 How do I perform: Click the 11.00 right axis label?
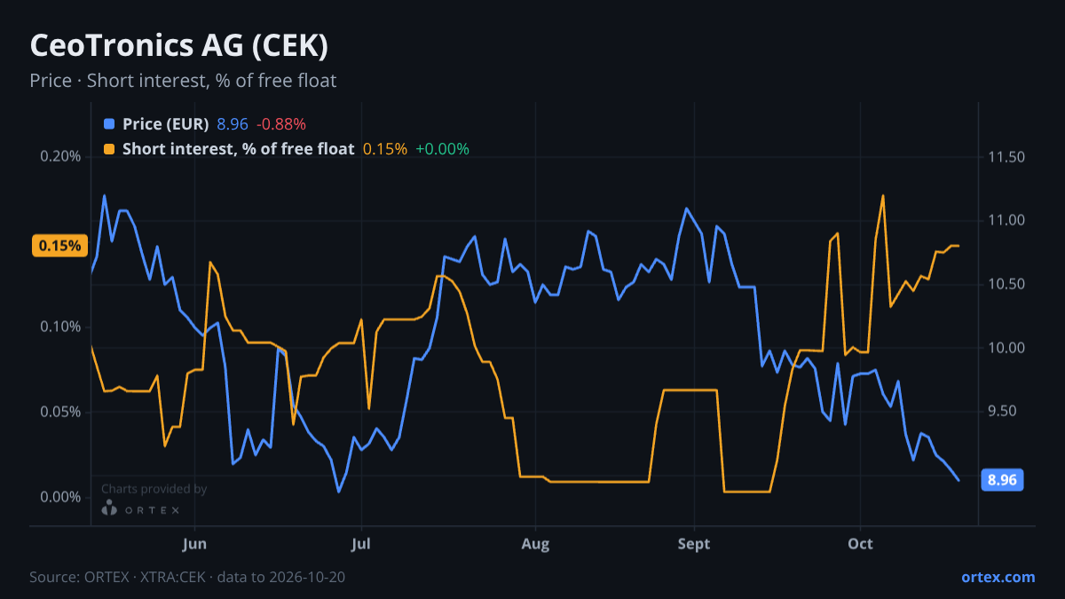1006,221
